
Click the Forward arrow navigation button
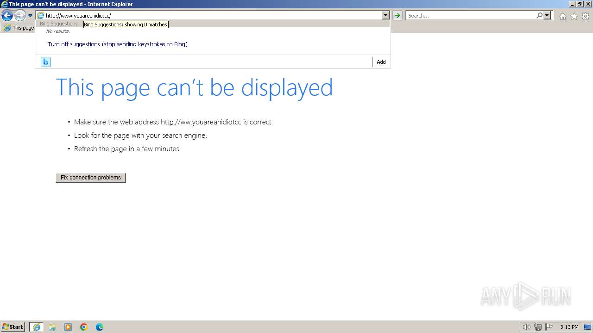[x=20, y=16]
